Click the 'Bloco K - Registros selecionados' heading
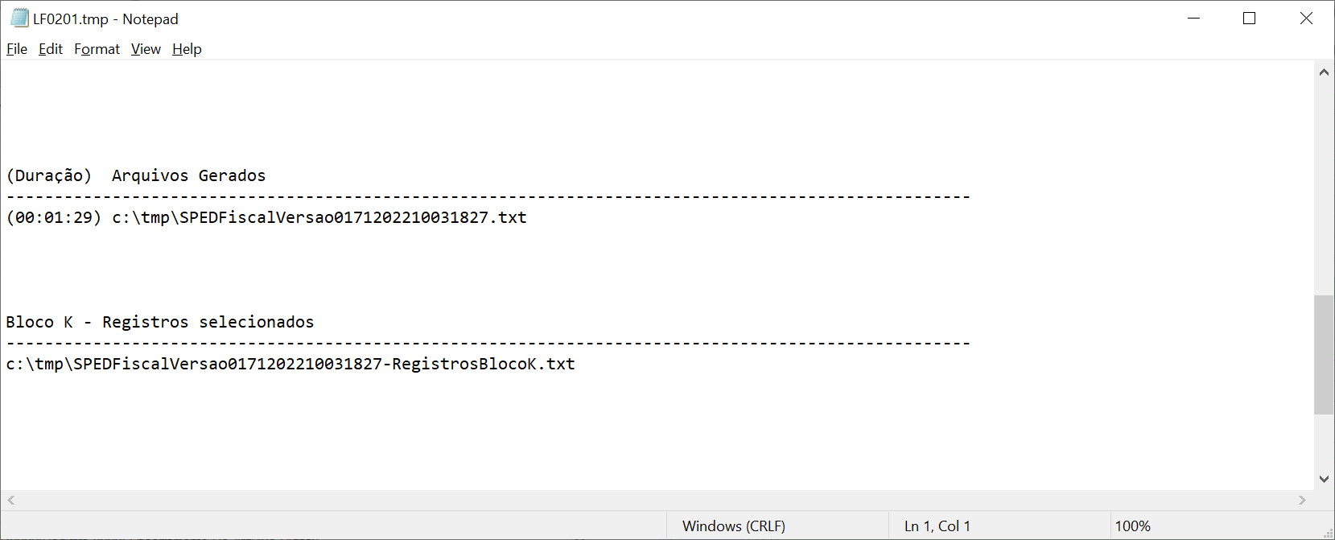The image size is (1335, 540). click(159, 323)
